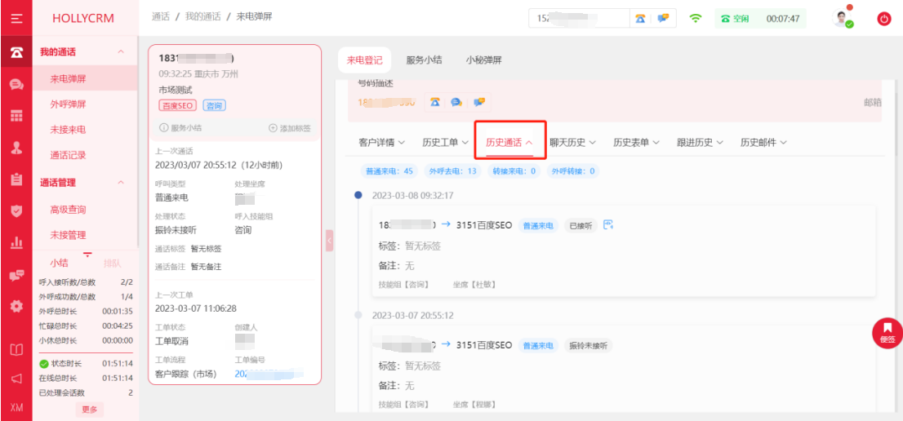This screenshot has width=903, height=421.
Task: Open the customer person icon in sidebar
Action: pyautogui.click(x=16, y=148)
